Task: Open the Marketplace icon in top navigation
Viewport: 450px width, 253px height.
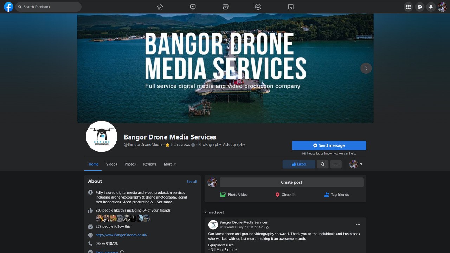Action: [x=225, y=7]
